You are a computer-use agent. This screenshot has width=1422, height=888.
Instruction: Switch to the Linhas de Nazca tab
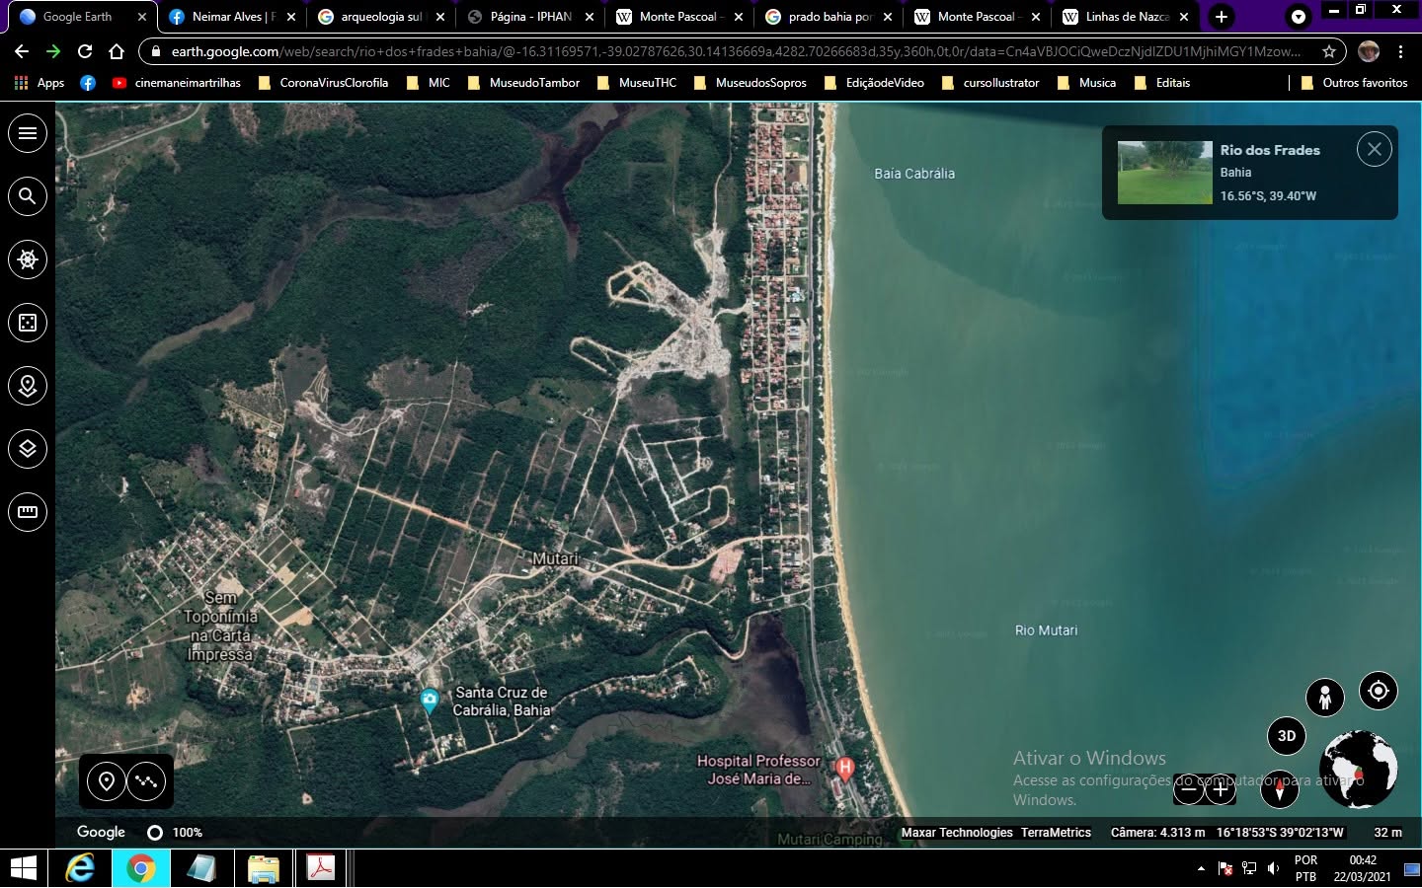1126,17
